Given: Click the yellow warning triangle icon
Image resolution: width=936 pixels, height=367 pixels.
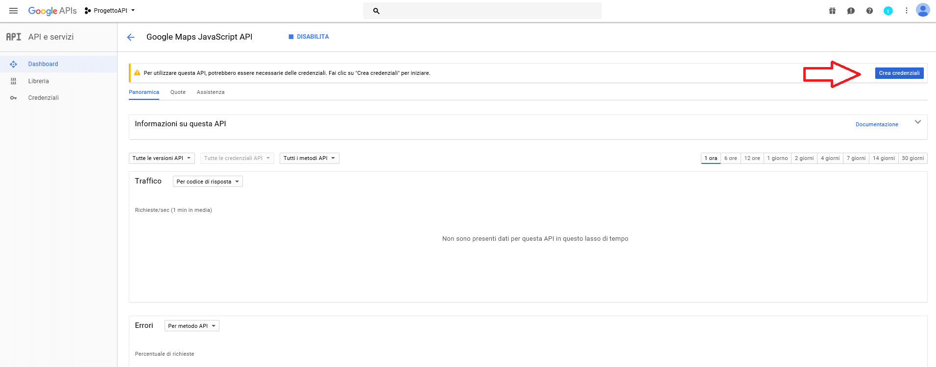Looking at the screenshot, I should pos(137,73).
